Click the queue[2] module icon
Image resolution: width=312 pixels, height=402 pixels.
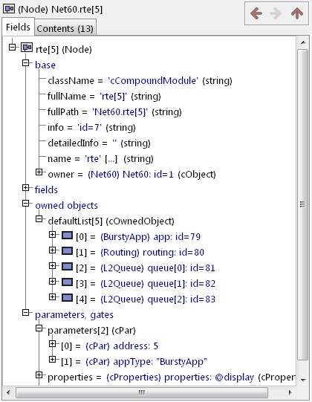[67, 298]
